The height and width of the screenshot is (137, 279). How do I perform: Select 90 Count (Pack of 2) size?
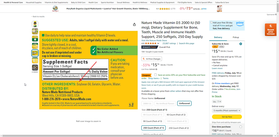click(x=176, y=115)
